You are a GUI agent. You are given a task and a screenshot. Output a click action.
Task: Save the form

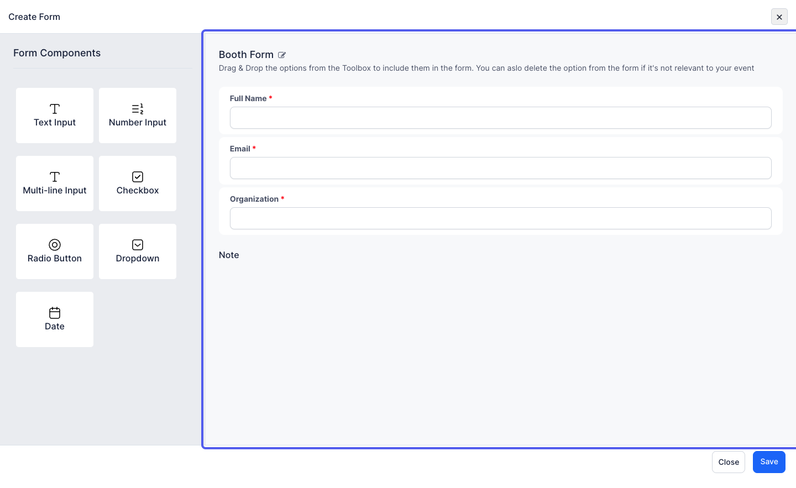[x=769, y=462]
